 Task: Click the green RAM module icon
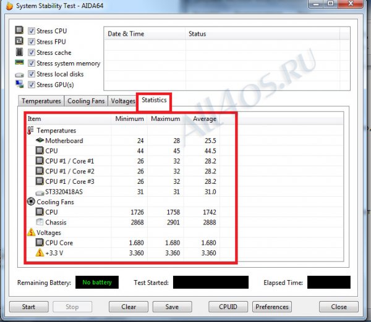coord(19,62)
